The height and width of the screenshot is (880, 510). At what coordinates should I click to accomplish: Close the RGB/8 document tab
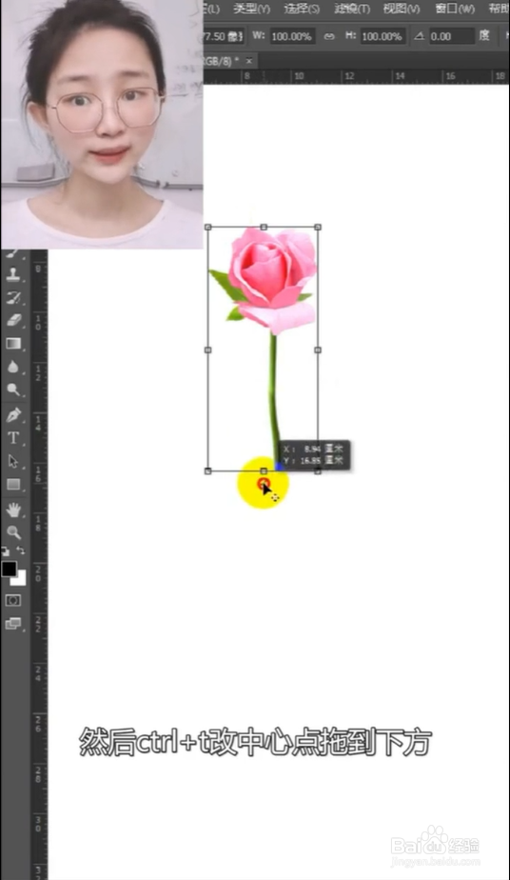click(249, 61)
